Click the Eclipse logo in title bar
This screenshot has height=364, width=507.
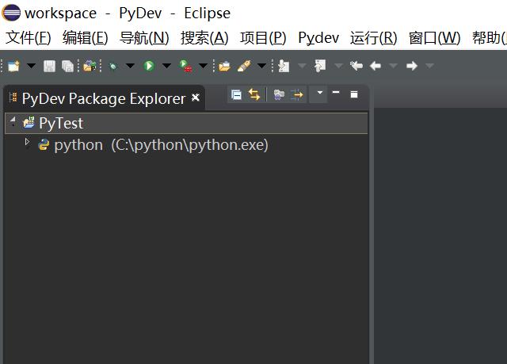click(11, 13)
